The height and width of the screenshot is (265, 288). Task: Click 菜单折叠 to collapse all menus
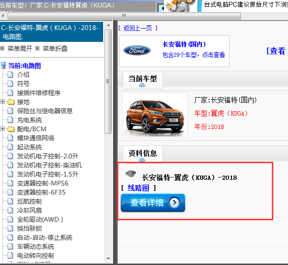tap(55, 49)
